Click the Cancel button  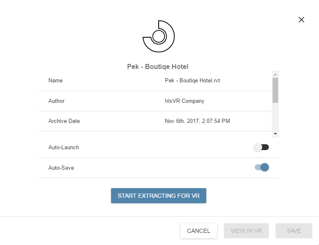point(199,231)
